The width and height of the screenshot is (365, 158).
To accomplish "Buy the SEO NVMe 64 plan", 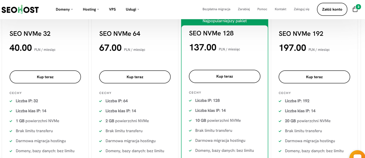I will click(135, 77).
